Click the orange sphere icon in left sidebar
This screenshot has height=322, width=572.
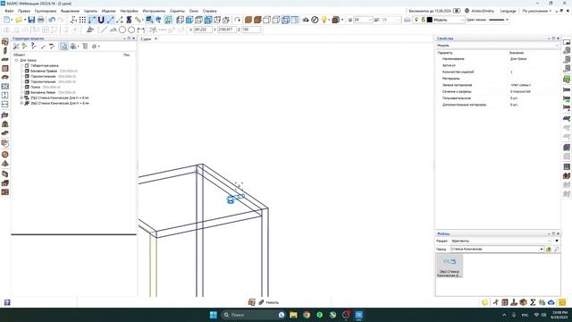click(x=5, y=155)
